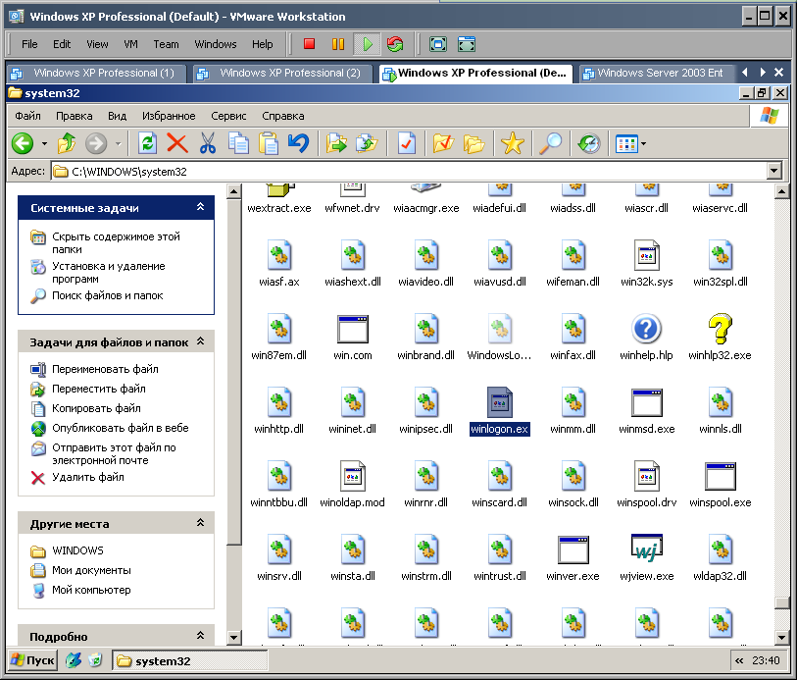Open Search with the magnifier icon

(x=551, y=143)
